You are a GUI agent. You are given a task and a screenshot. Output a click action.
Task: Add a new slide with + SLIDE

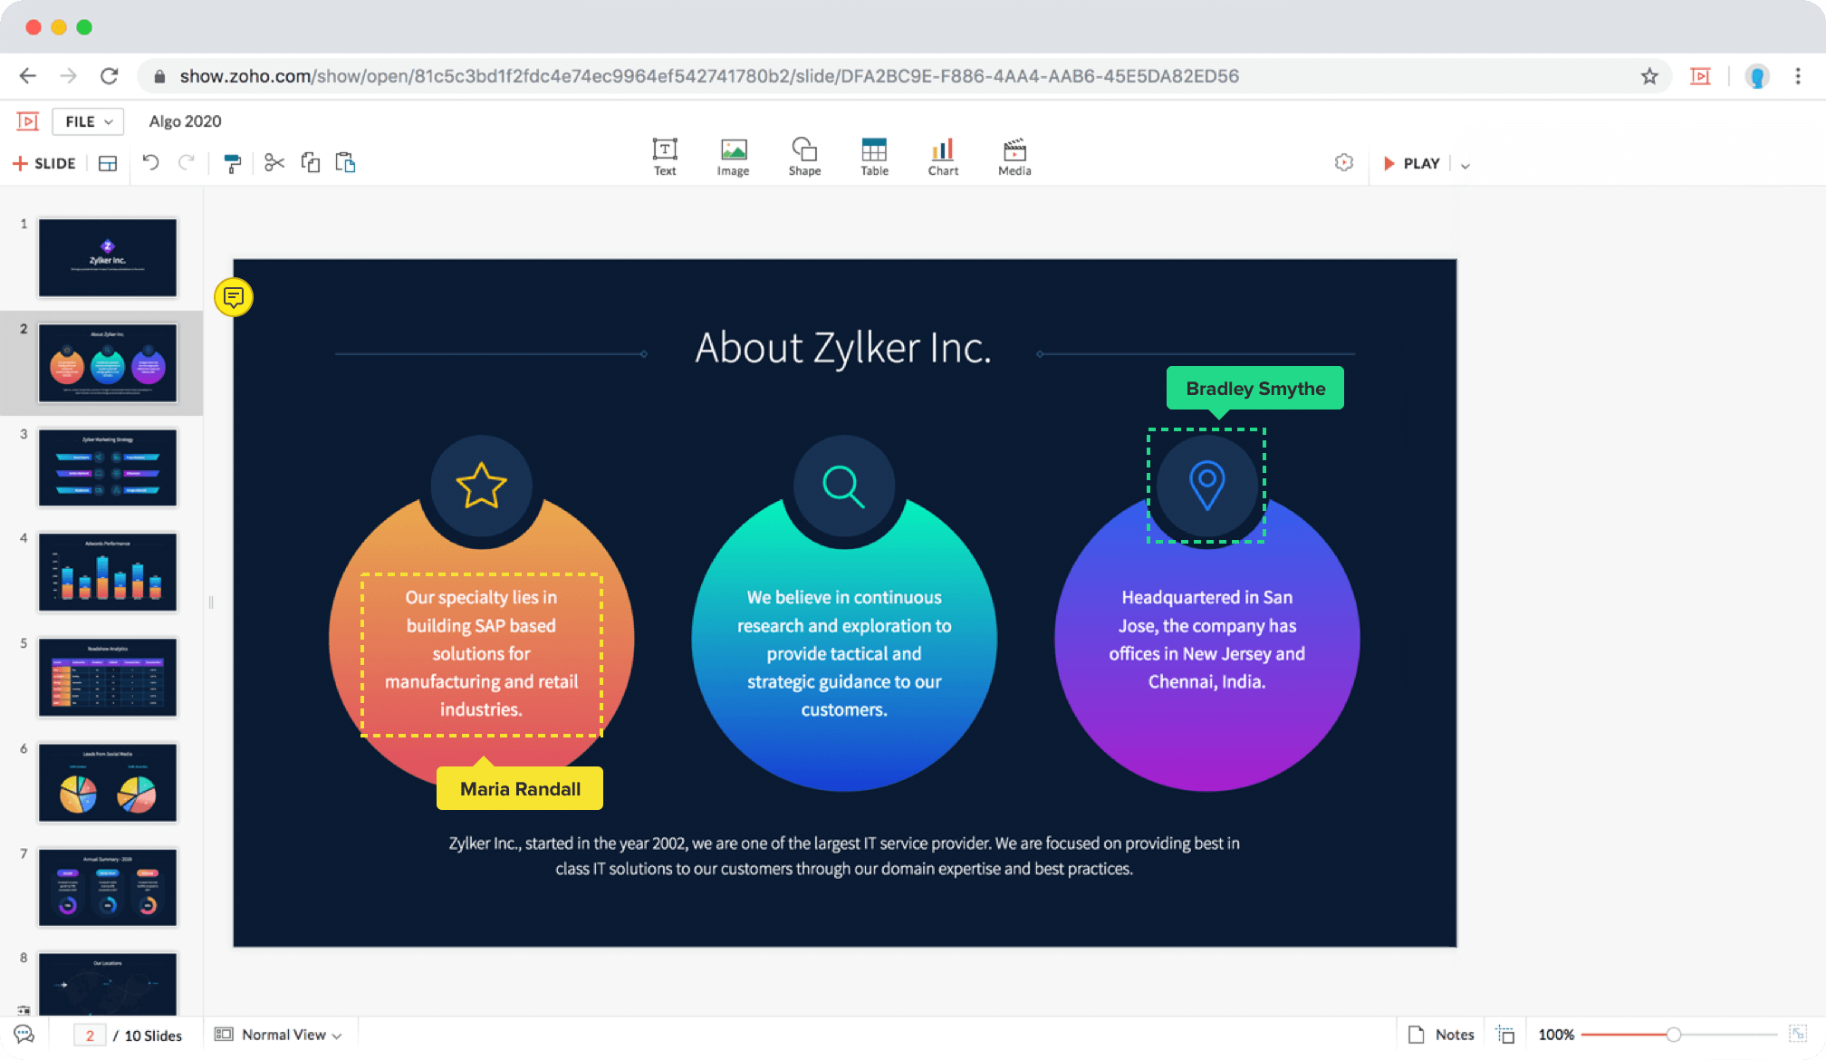[43, 164]
